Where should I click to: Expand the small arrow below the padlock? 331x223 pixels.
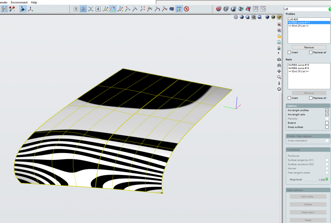click(x=278, y=53)
